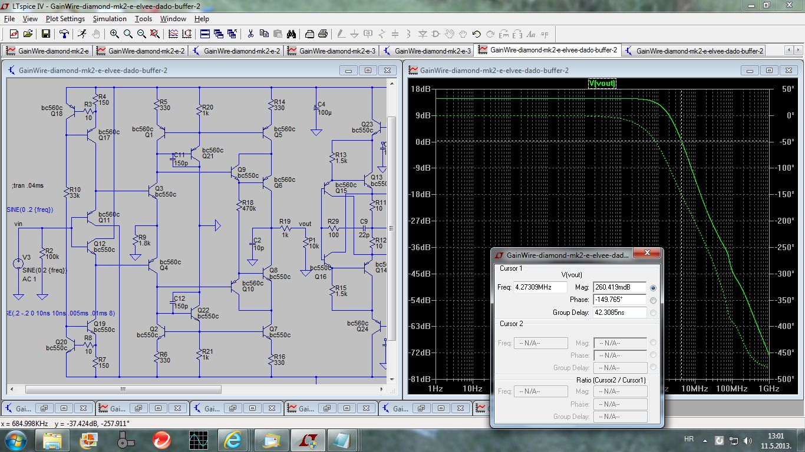This screenshot has width=805, height=452.
Task: Click the Copy icon in the toolbar
Action: coord(264,34)
